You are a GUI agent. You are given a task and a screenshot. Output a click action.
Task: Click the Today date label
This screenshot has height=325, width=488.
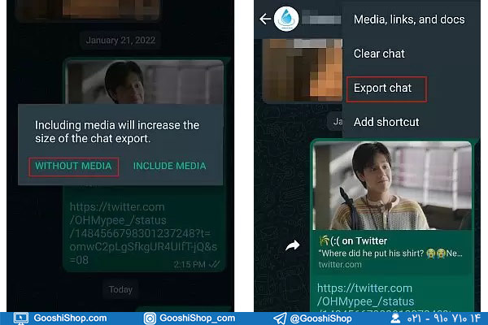click(120, 289)
